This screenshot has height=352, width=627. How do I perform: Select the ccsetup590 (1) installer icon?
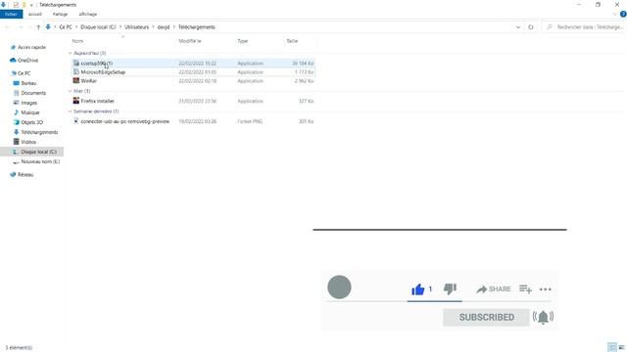(x=76, y=63)
